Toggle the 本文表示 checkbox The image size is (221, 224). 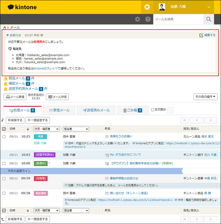pyautogui.click(x=153, y=110)
